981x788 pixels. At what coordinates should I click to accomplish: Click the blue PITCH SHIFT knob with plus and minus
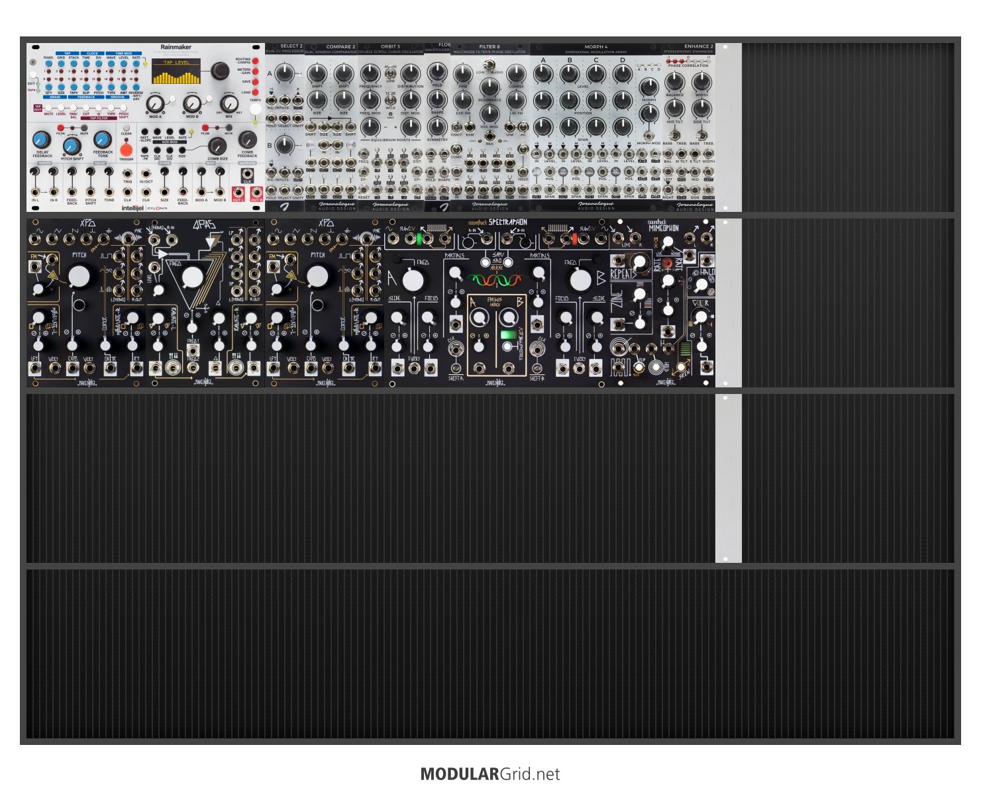pos(72,146)
